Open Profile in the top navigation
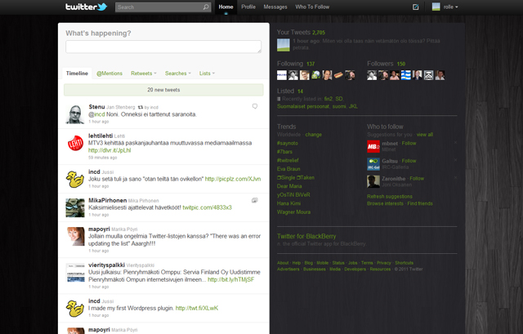This screenshot has width=523, height=334. coord(248,7)
